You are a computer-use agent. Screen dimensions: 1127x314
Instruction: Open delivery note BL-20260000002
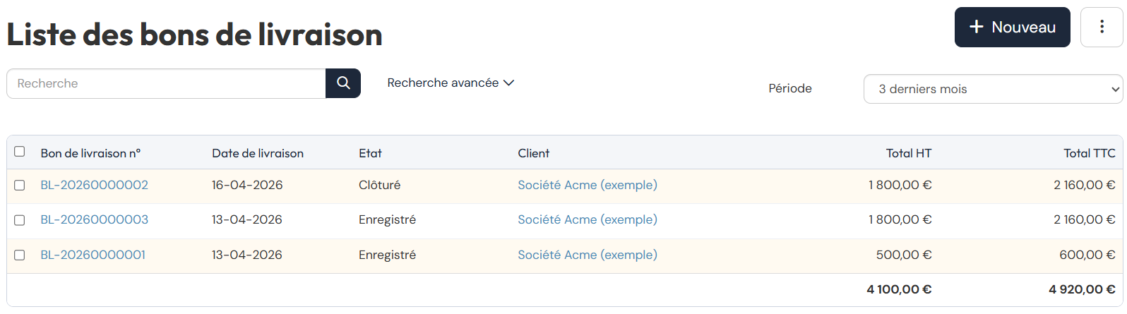95,186
